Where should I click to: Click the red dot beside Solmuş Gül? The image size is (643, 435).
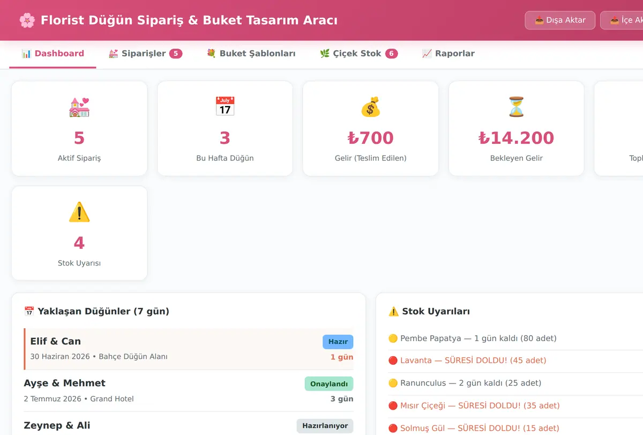point(393,428)
